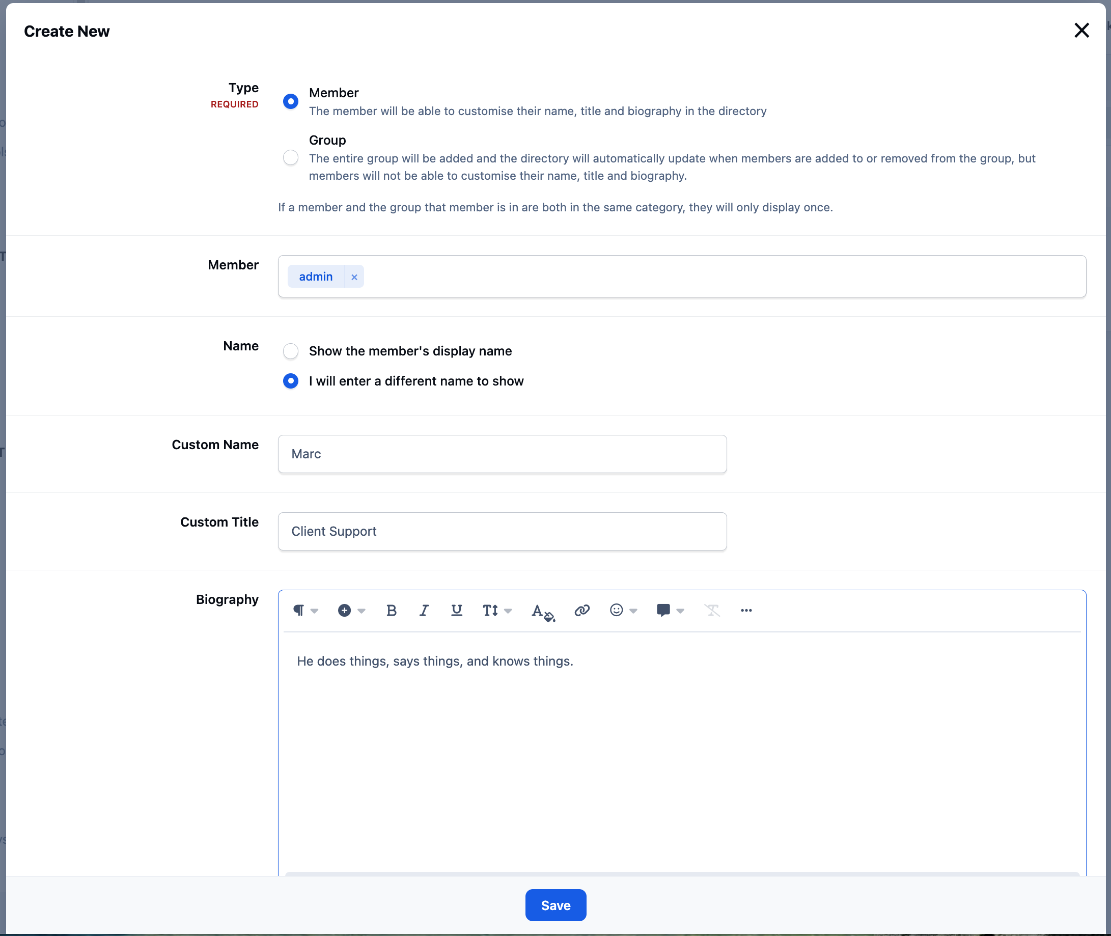Click the admin member tag
The height and width of the screenshot is (936, 1111).
[316, 277]
